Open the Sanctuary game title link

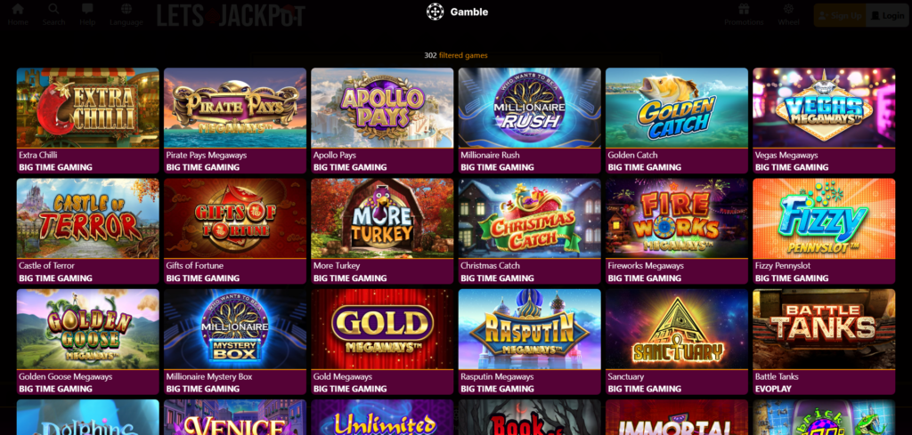pyautogui.click(x=626, y=376)
